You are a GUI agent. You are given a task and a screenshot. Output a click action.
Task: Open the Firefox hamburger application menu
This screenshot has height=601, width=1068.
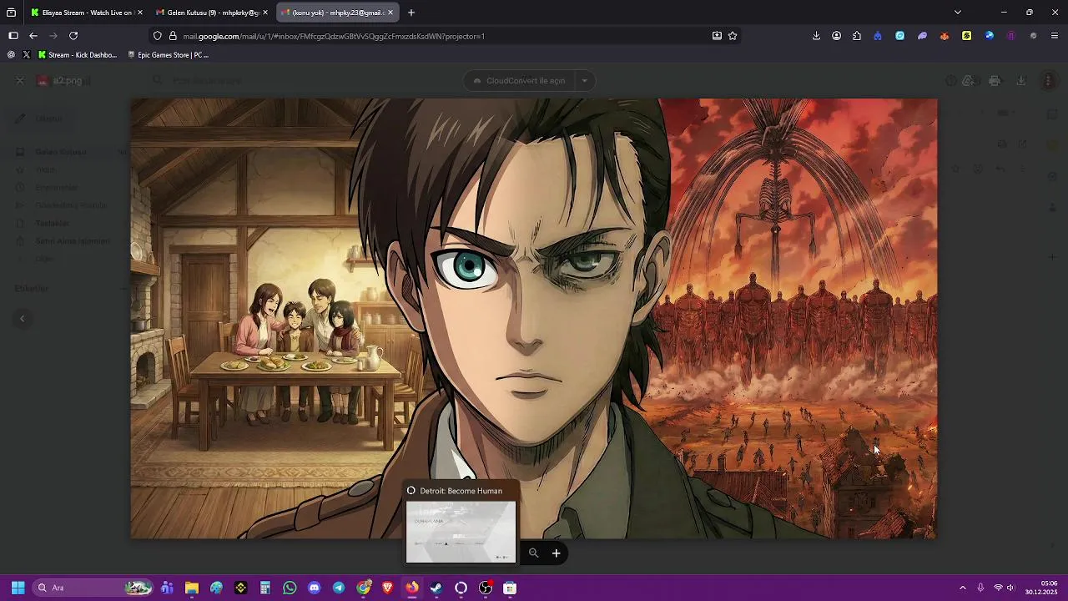1055,36
